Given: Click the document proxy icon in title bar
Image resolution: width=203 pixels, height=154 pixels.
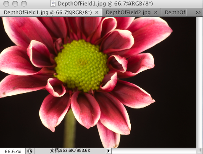Looking at the screenshot, I should 53,4.
